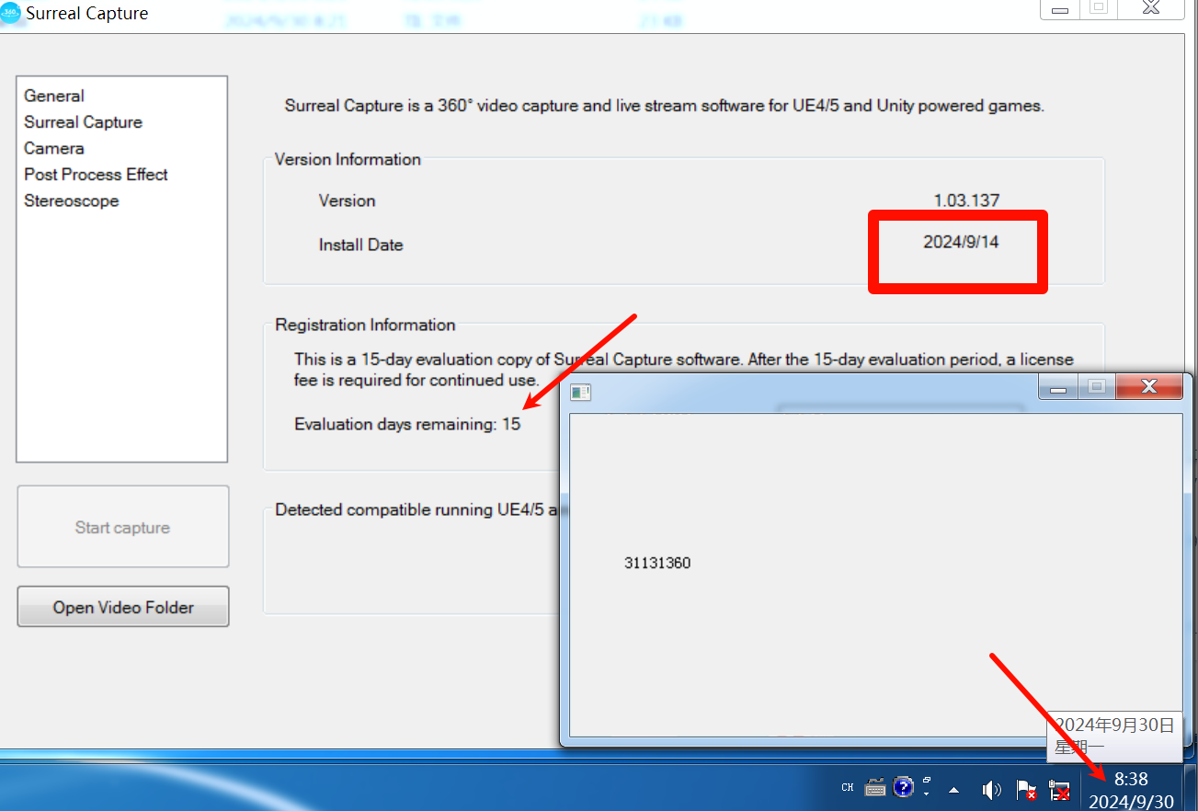This screenshot has width=1198, height=811.
Task: Click the small popup window's title icon
Action: point(580,393)
